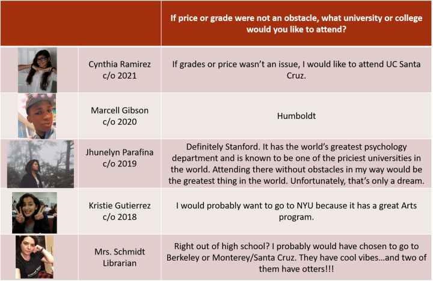Click the UC Santa Cruz answer text

pos(295,70)
